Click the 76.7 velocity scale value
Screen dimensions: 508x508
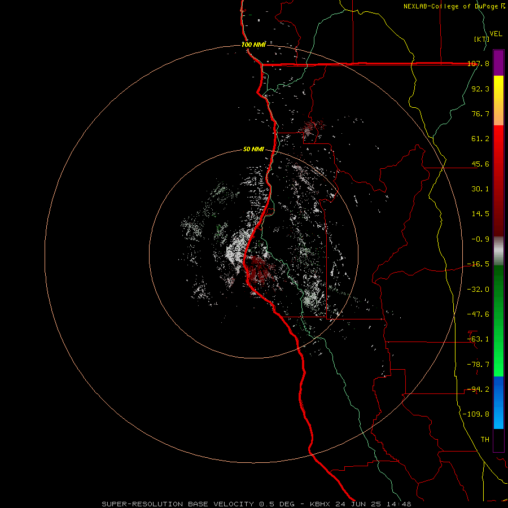coord(480,113)
